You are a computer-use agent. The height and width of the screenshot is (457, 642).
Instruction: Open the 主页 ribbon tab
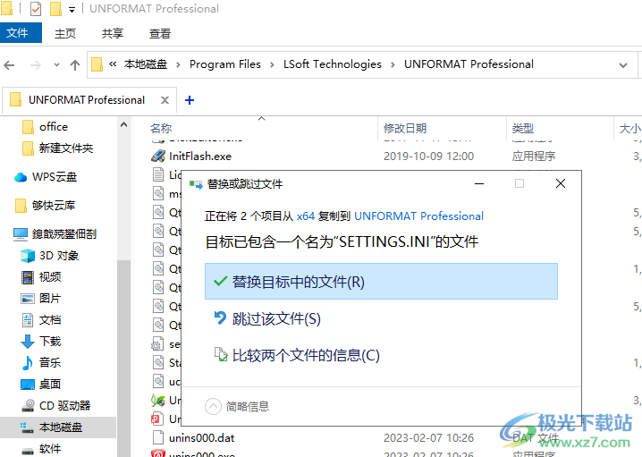pyautogui.click(x=65, y=33)
